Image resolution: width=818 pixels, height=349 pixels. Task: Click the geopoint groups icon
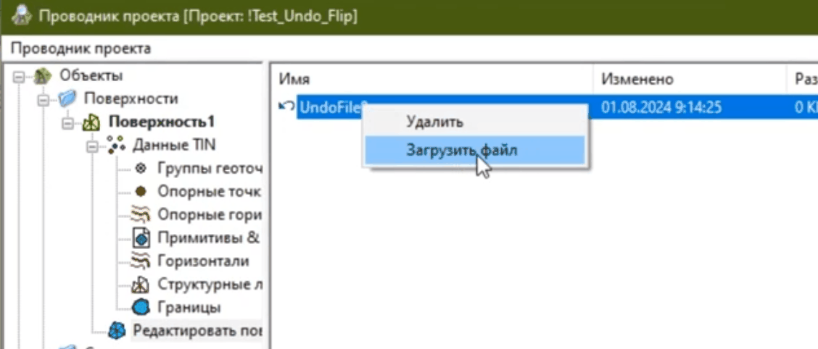pos(141,169)
